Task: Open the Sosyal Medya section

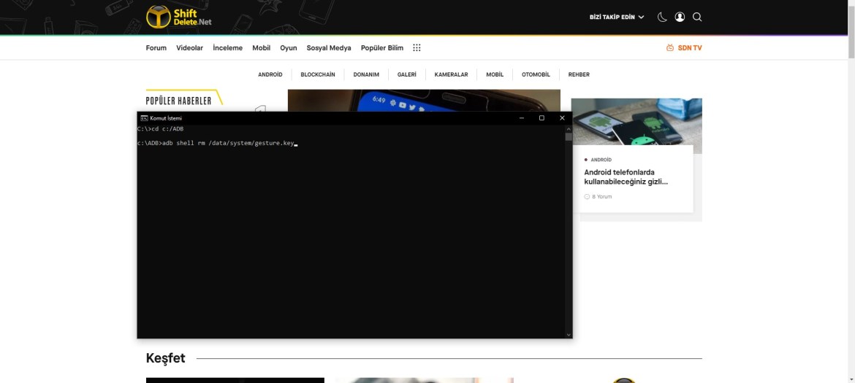Action: pos(329,48)
